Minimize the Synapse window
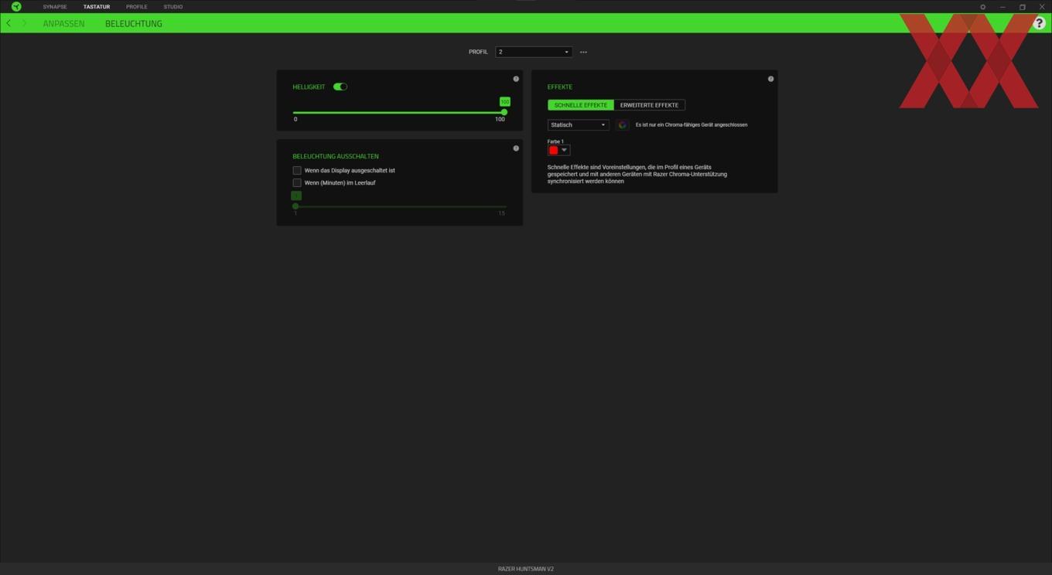The width and height of the screenshot is (1052, 575). tap(1002, 7)
